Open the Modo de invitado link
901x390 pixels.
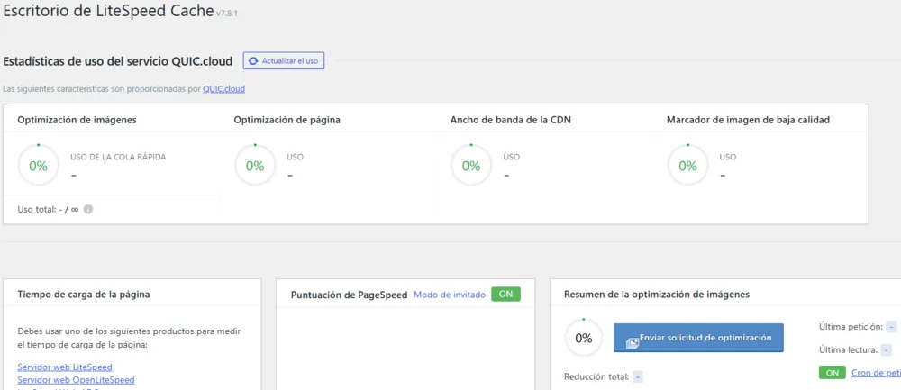pos(450,295)
